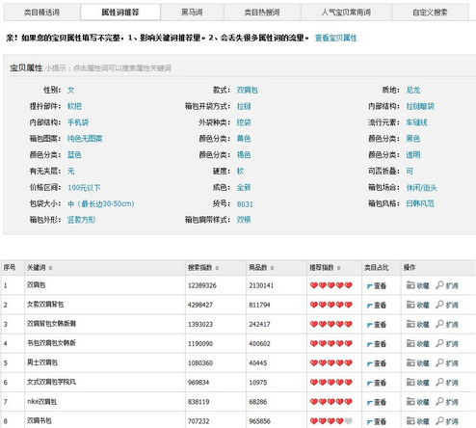Expand keyword 女式双肩包学院风
476x428 pixels.
coord(447,382)
